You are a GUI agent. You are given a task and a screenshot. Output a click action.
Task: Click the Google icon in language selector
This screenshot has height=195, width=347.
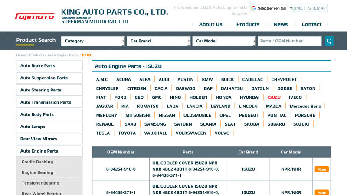point(254,8)
